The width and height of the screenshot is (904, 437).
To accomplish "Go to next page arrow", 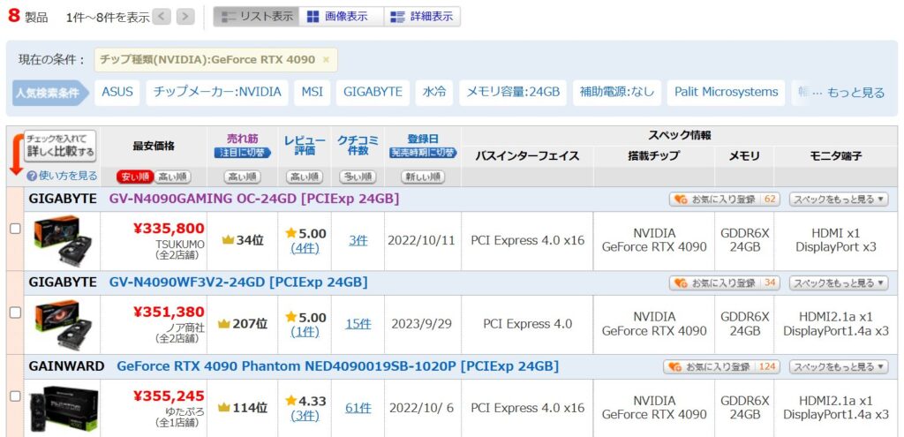I will click(185, 17).
